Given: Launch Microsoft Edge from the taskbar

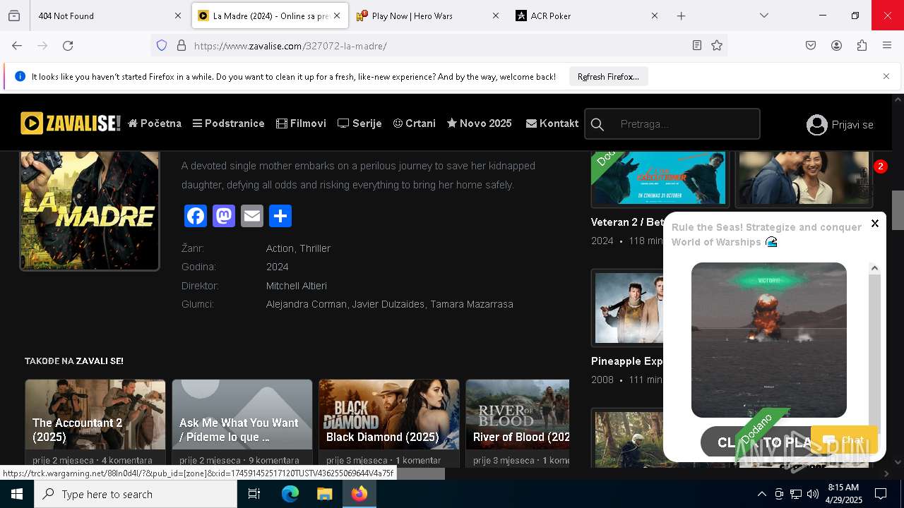Looking at the screenshot, I should point(290,494).
